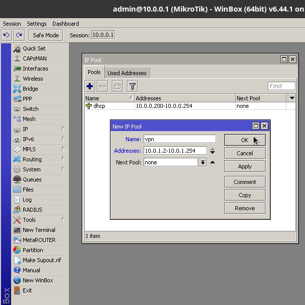305x305 pixels.
Task: Open Mesh configuration
Action: pyautogui.click(x=40, y=119)
